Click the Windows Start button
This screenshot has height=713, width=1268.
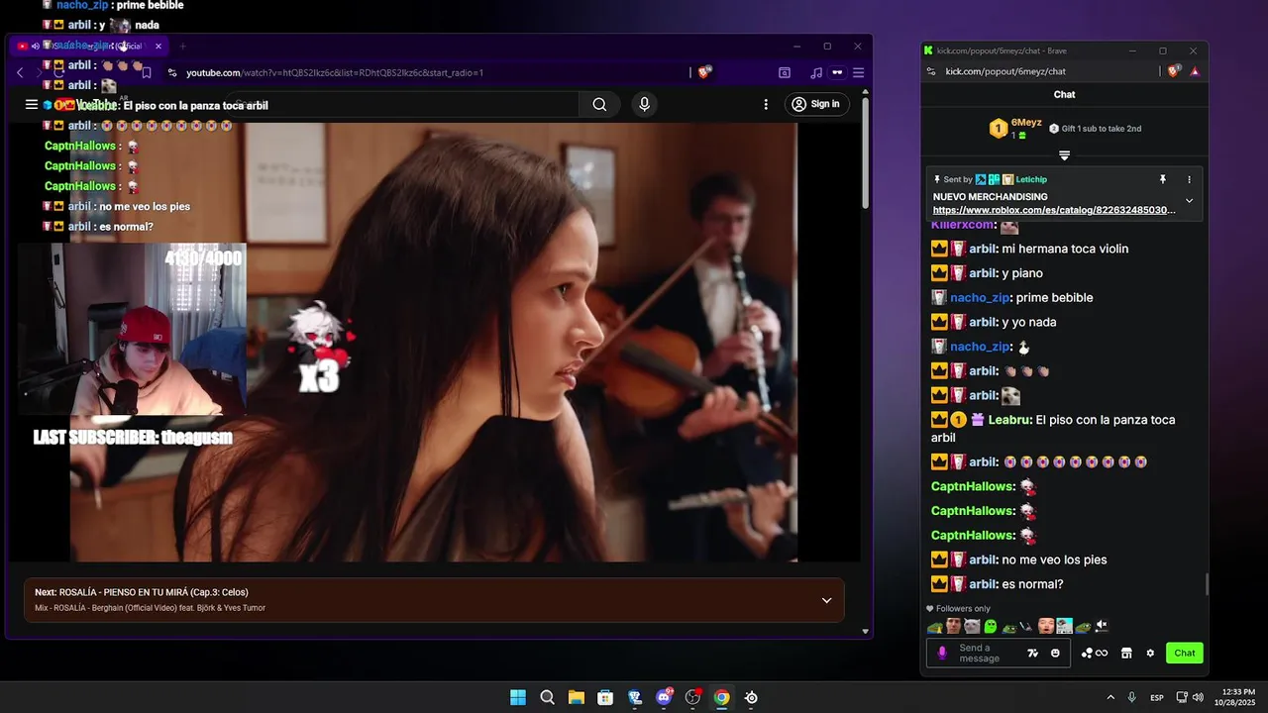pyautogui.click(x=518, y=697)
